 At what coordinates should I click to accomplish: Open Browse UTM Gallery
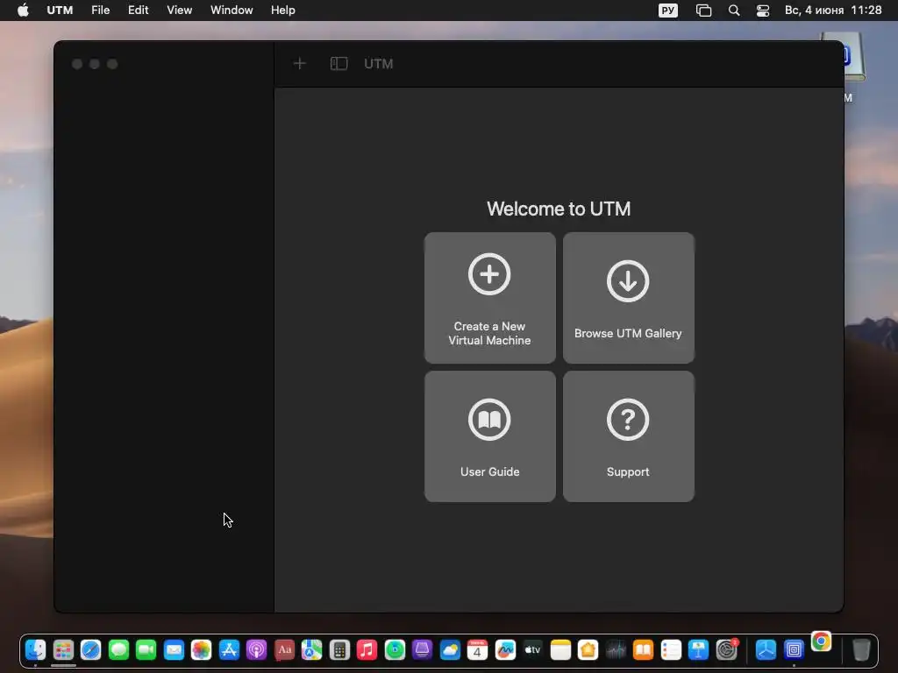(x=628, y=298)
